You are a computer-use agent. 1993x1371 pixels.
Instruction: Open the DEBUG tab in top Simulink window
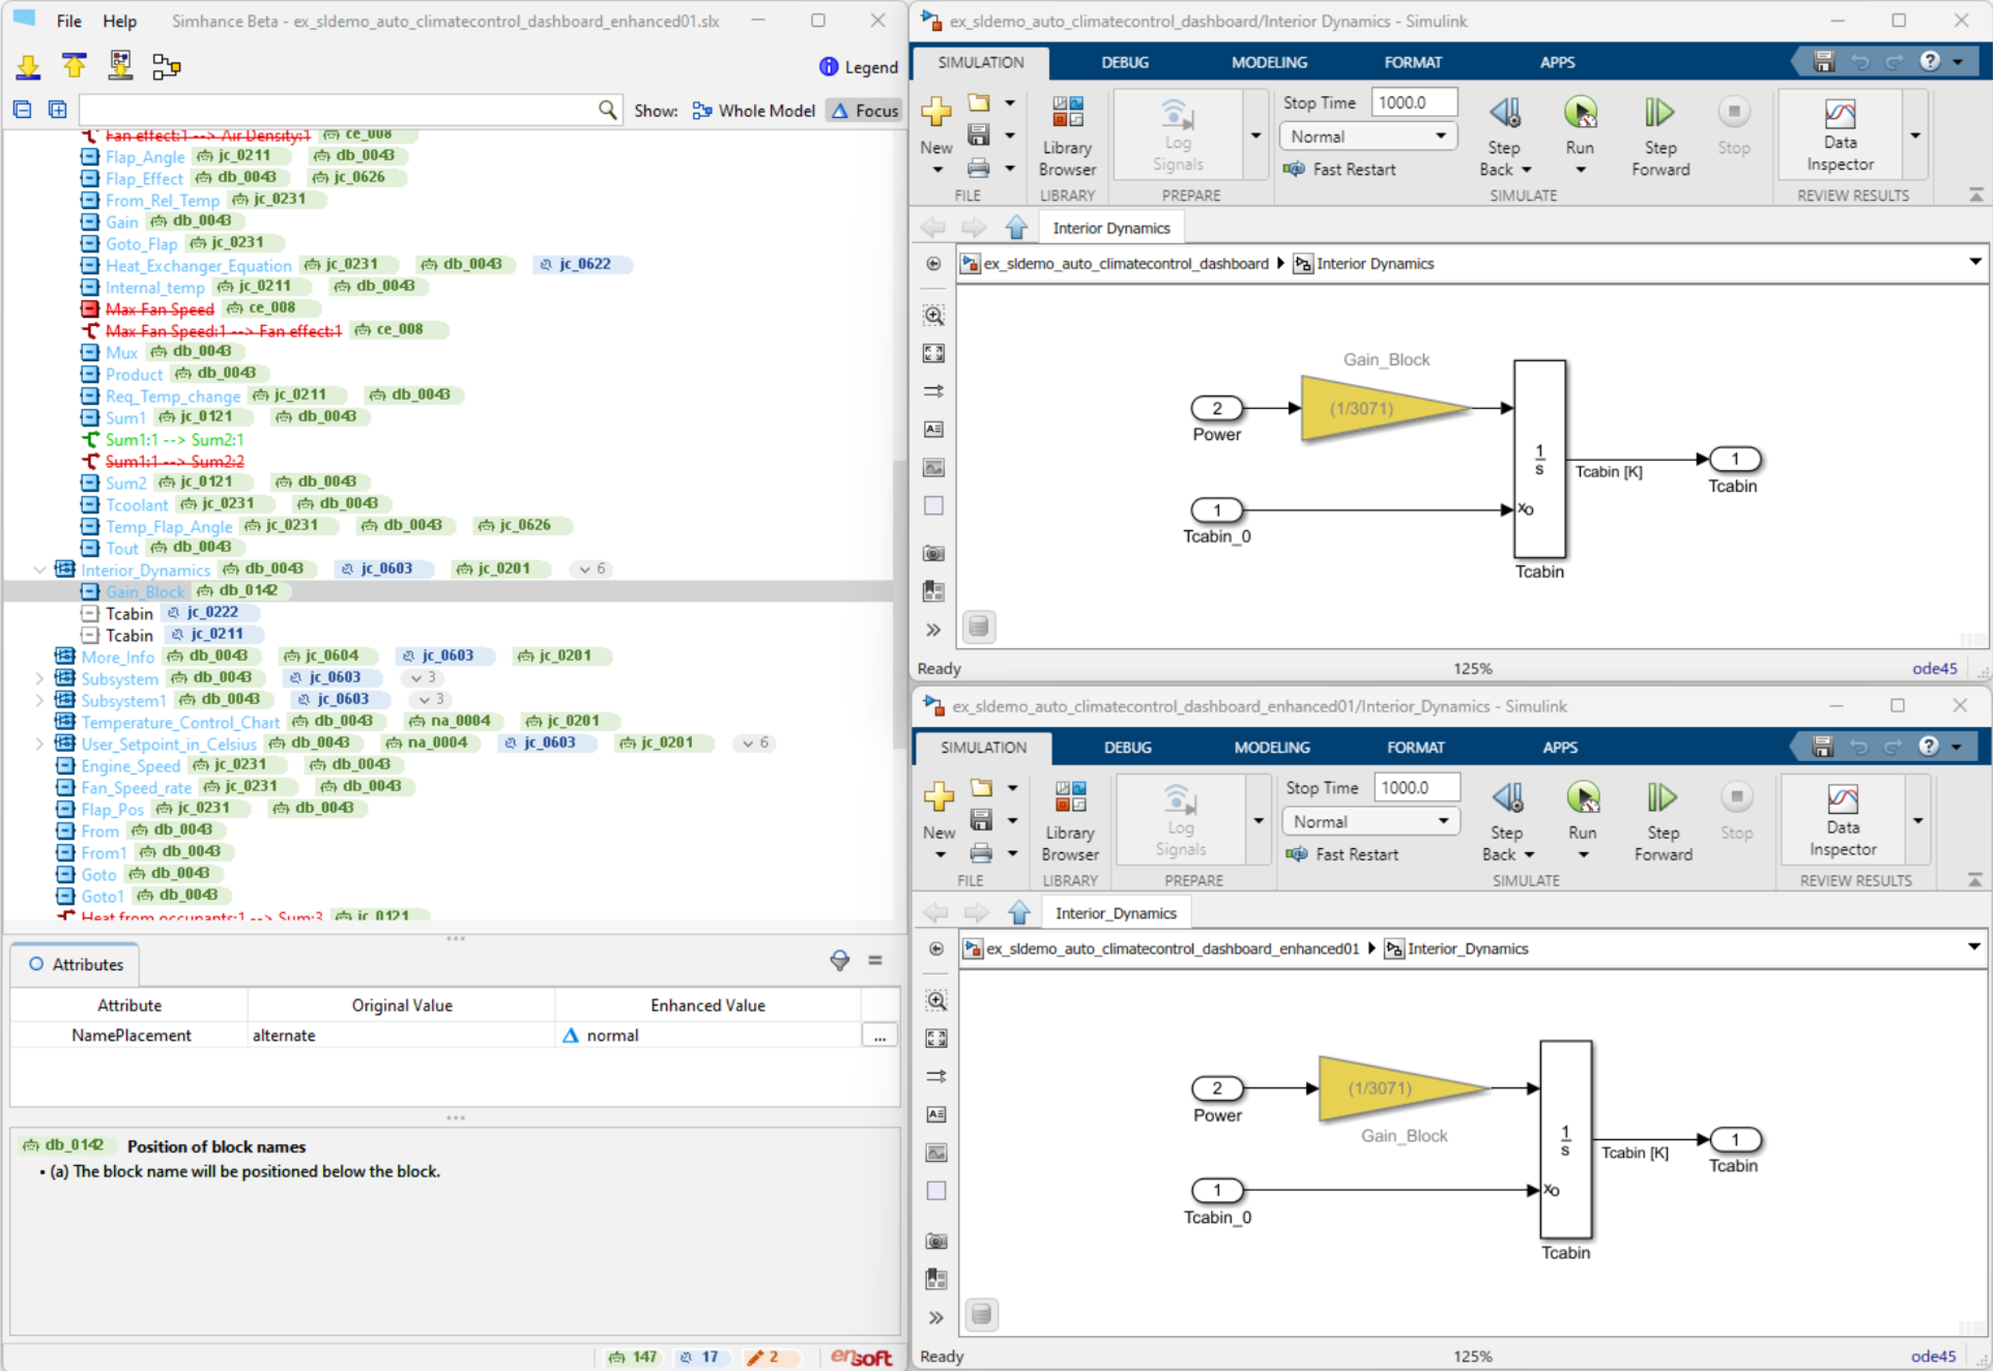(1125, 63)
